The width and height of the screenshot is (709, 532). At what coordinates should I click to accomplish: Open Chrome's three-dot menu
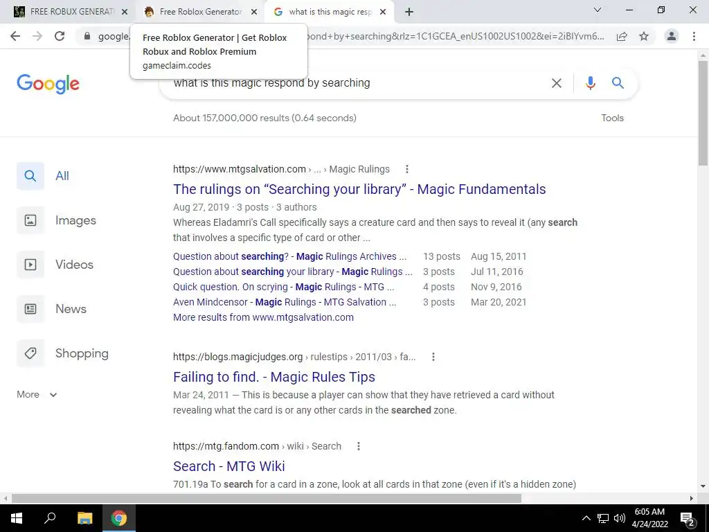(694, 36)
